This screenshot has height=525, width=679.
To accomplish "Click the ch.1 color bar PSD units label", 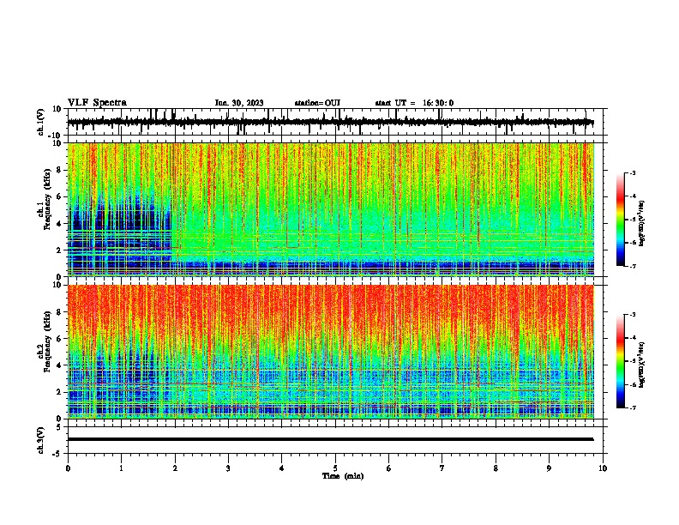I will [x=642, y=224].
